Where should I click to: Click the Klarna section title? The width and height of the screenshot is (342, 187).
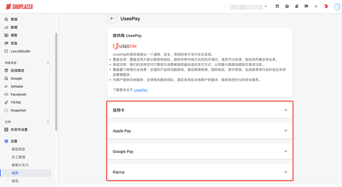tap(119, 172)
